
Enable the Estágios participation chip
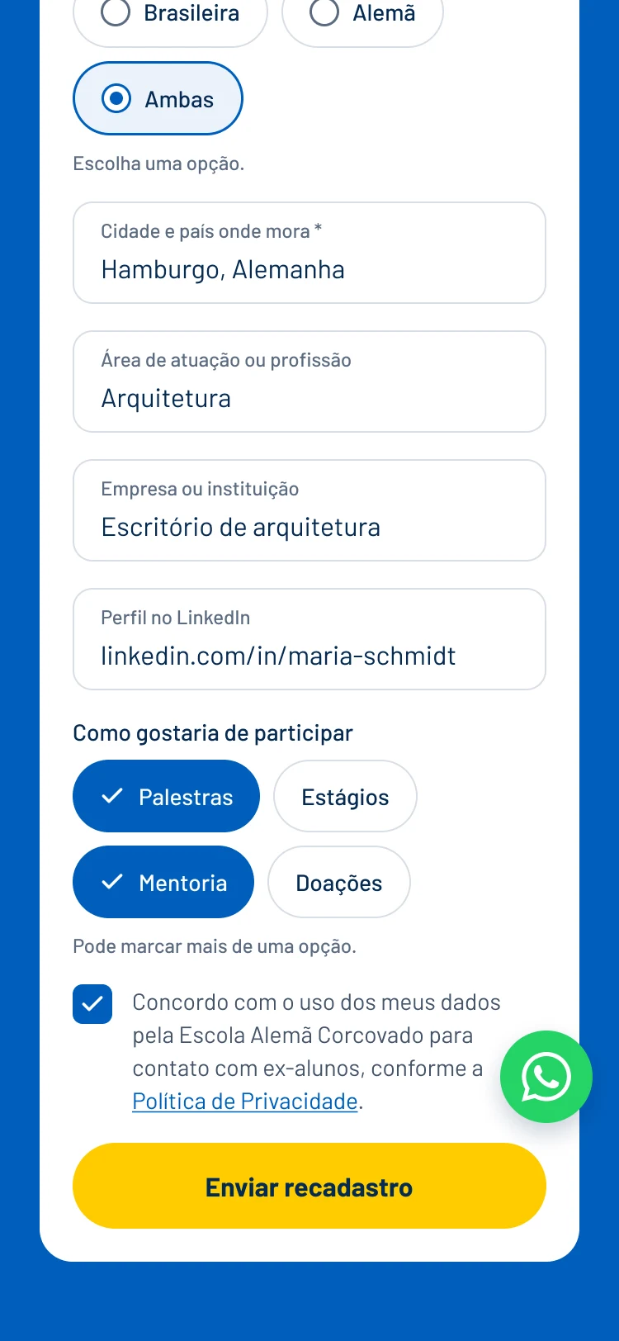pyautogui.click(x=345, y=796)
